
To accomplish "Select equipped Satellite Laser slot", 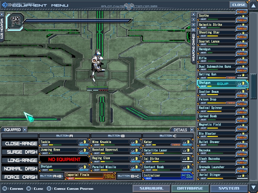I will click(x=168, y=151).
